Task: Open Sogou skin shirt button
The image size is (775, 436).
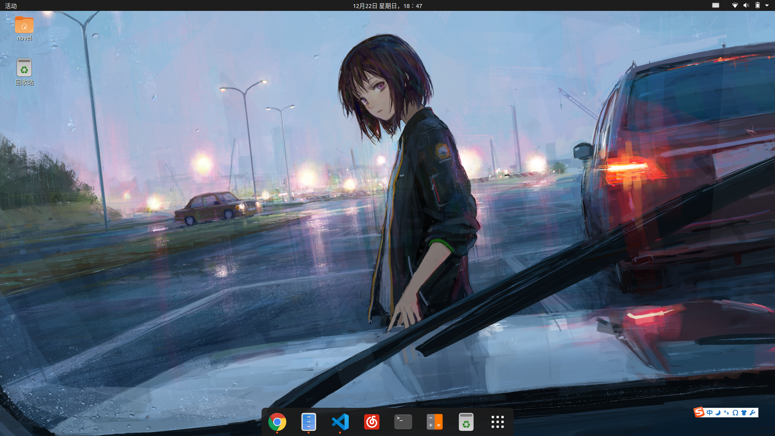Action: (744, 413)
